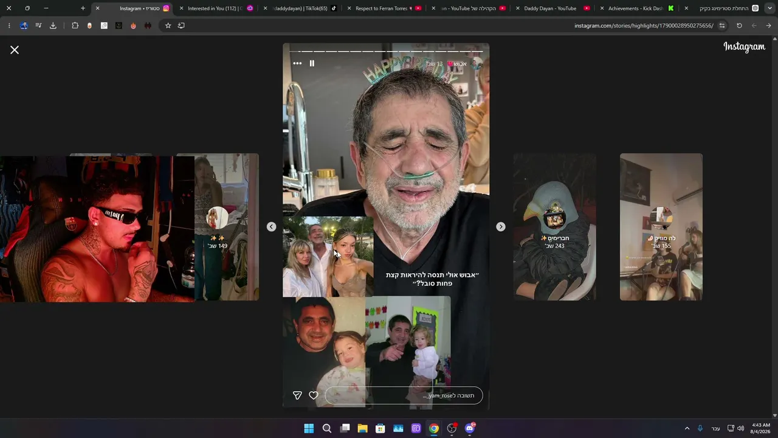Switch to the daddydayan TikTok tab

300,9
